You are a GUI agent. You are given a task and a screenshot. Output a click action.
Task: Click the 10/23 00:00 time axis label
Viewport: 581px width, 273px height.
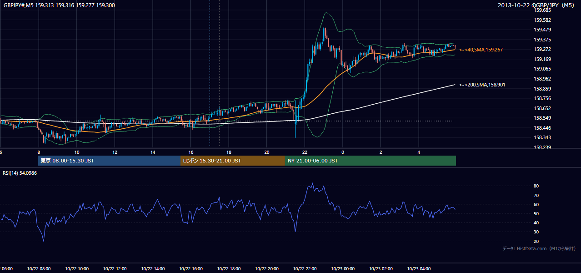tap(342, 268)
